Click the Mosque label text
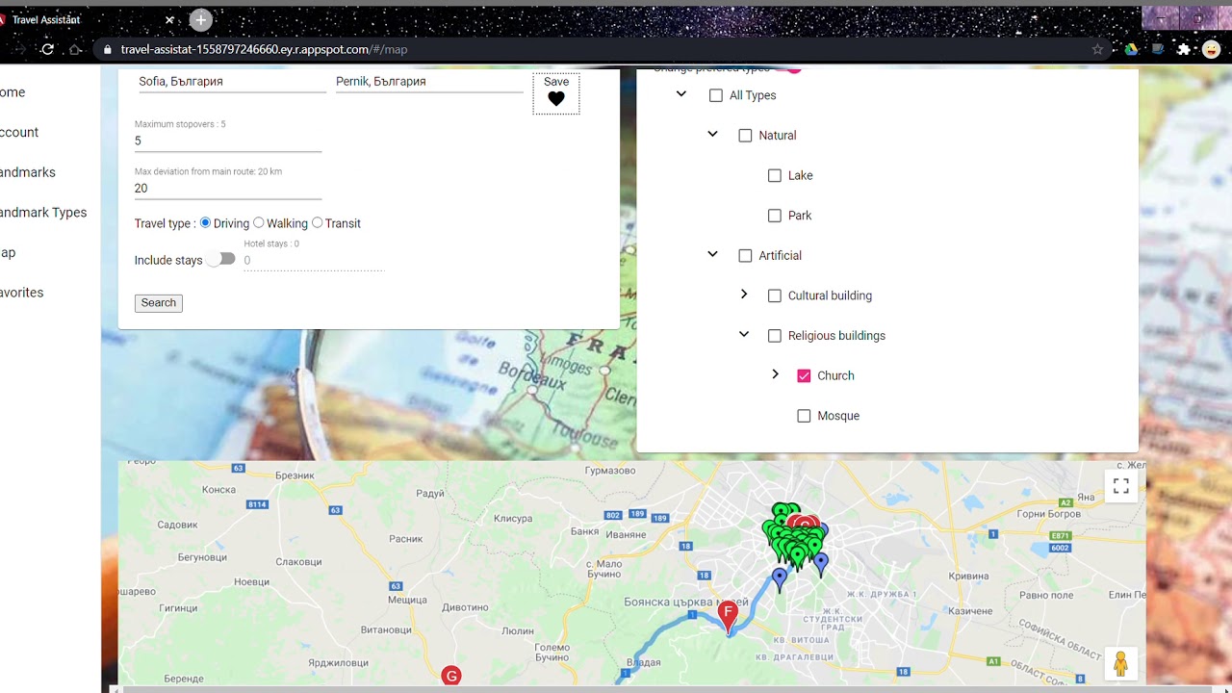 pyautogui.click(x=838, y=416)
